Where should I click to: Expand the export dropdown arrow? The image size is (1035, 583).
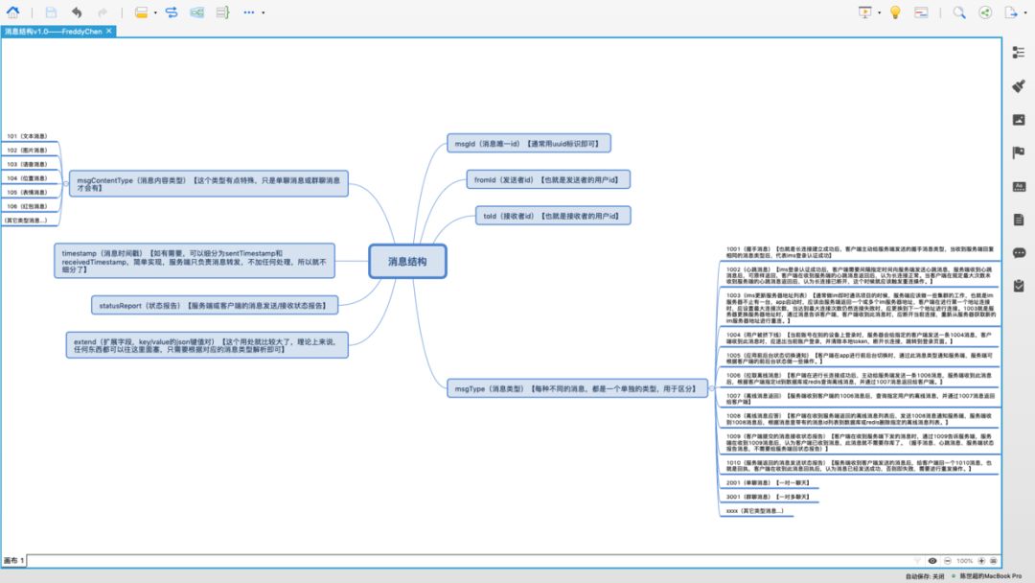pyautogui.click(x=1024, y=13)
